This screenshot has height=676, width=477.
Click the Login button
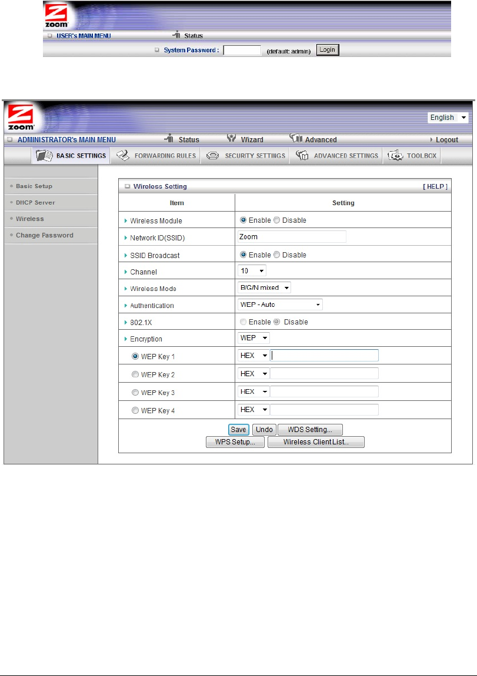tap(328, 50)
